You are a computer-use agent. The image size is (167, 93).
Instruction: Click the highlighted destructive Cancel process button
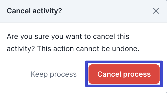tap(124, 74)
